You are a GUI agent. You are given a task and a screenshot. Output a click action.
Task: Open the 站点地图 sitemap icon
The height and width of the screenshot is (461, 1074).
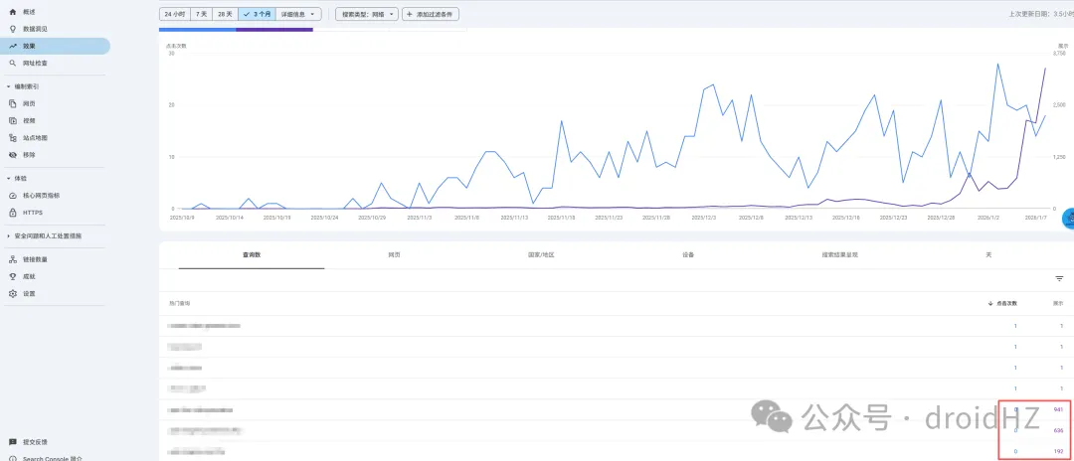13,138
